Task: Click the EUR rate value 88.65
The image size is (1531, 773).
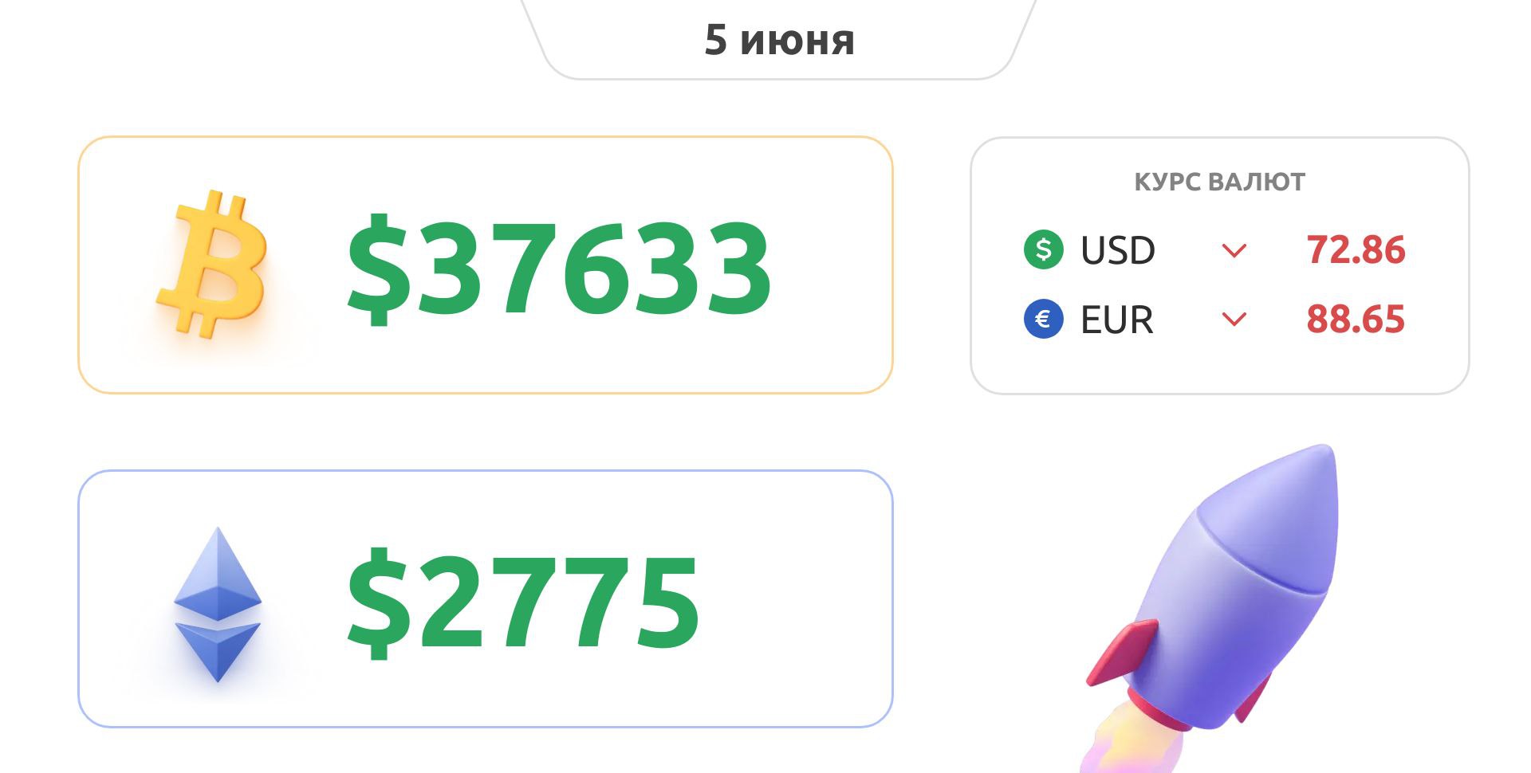Action: 1355,320
